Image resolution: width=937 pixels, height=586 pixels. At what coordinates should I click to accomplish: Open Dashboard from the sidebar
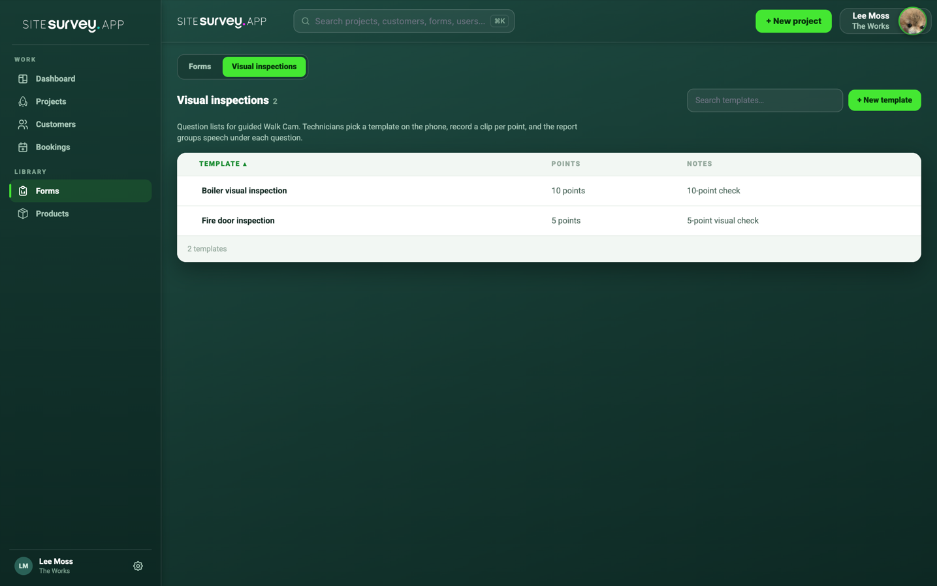pos(80,79)
